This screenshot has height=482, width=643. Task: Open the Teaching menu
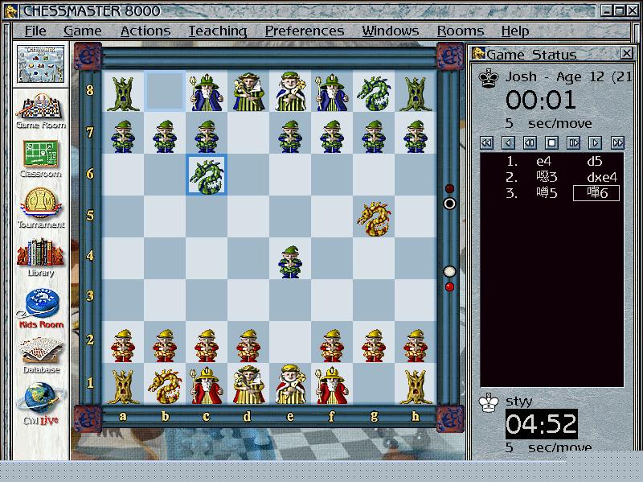coord(217,31)
